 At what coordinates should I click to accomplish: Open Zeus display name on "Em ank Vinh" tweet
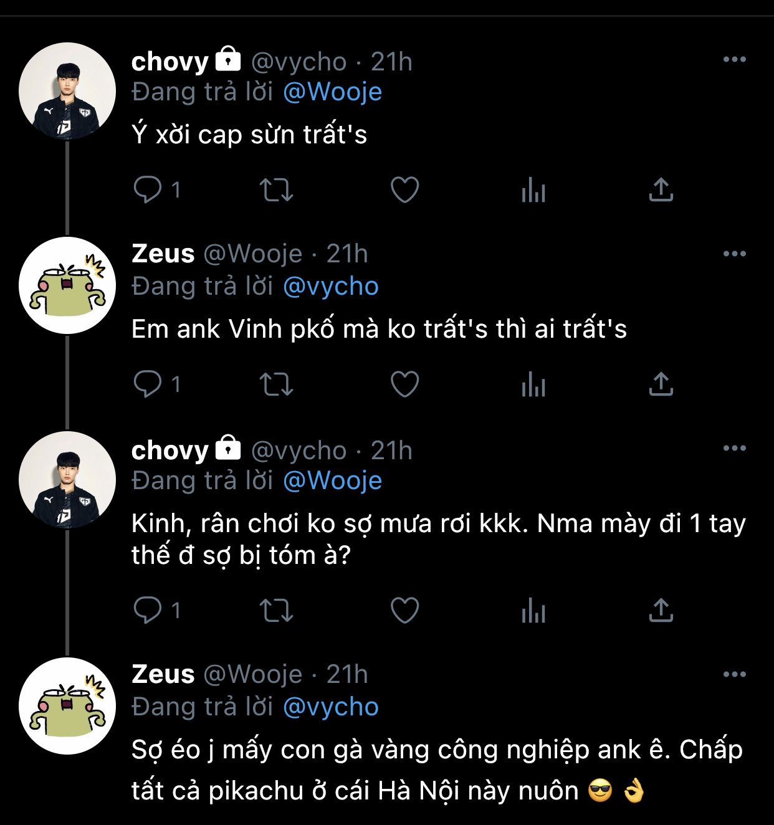point(163,254)
